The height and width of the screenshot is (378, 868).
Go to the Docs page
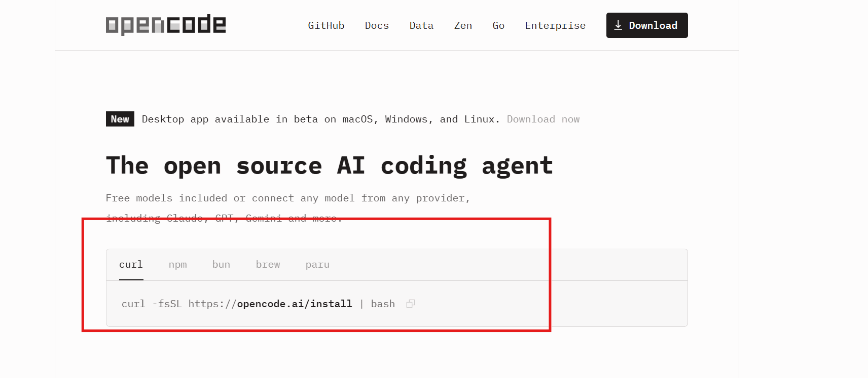pyautogui.click(x=377, y=25)
